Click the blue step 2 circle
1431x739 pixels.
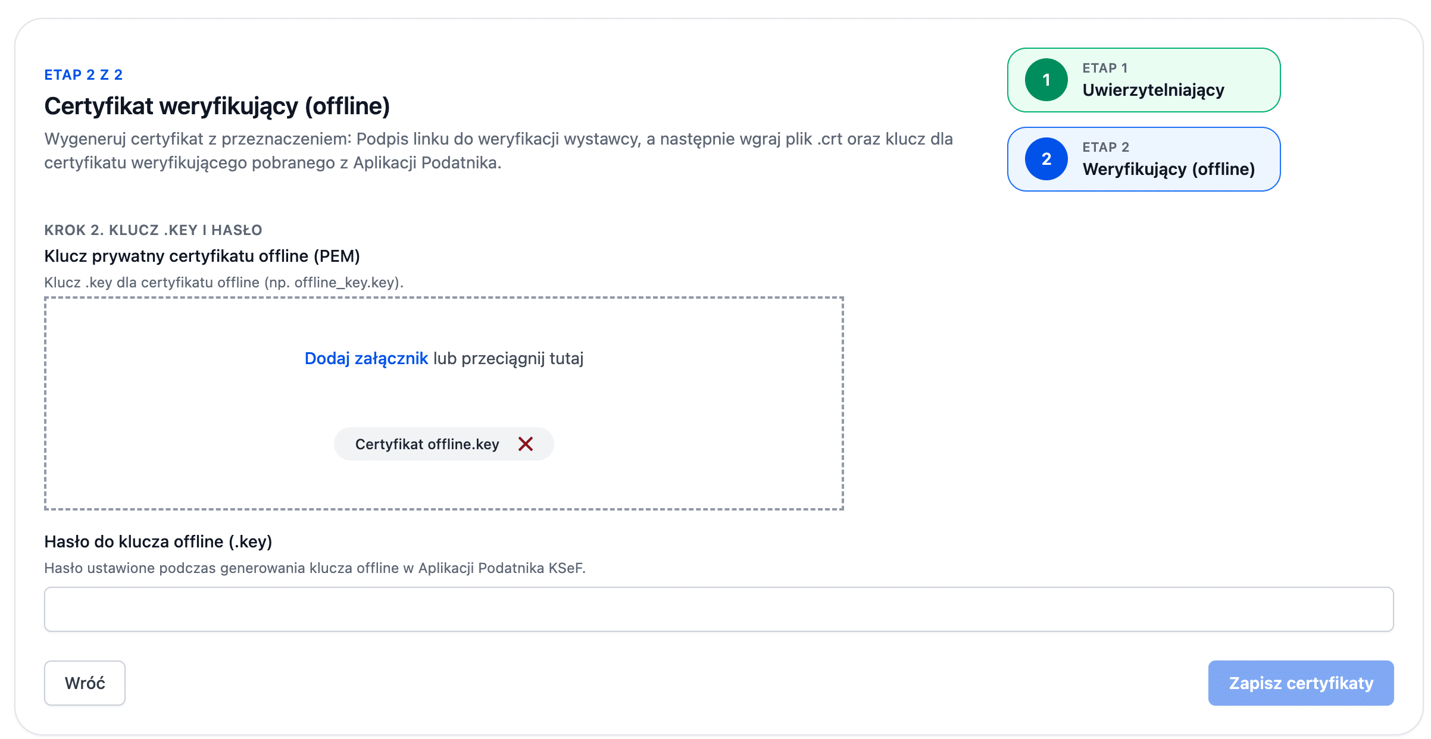(1046, 159)
